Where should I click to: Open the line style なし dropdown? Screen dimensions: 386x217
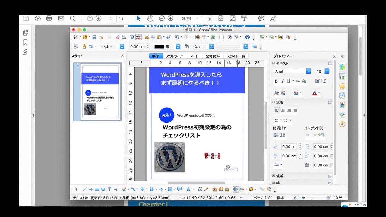(122, 47)
